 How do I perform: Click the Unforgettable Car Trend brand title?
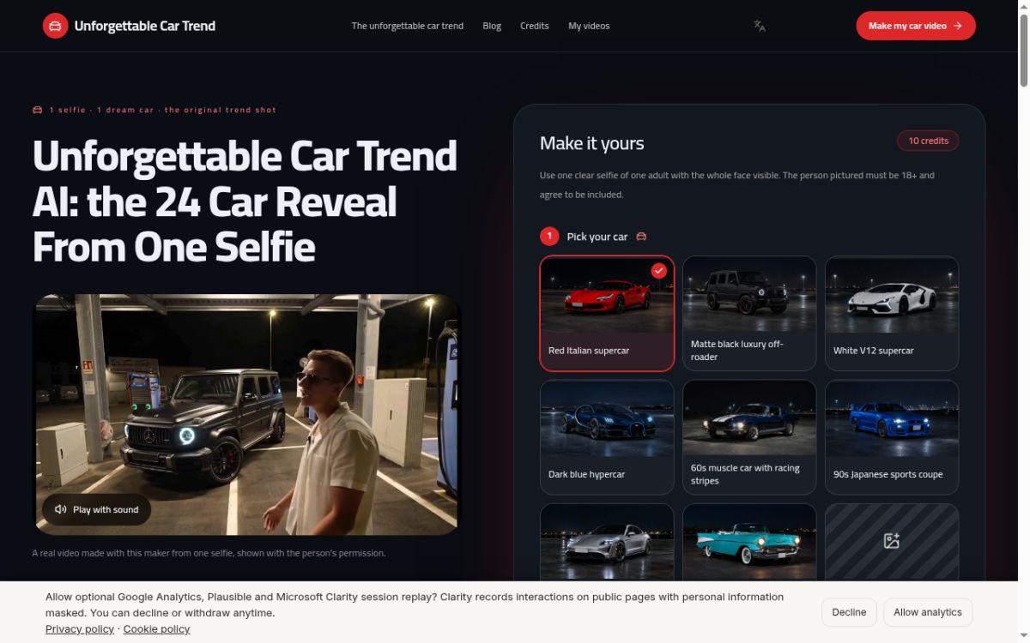[x=145, y=26]
